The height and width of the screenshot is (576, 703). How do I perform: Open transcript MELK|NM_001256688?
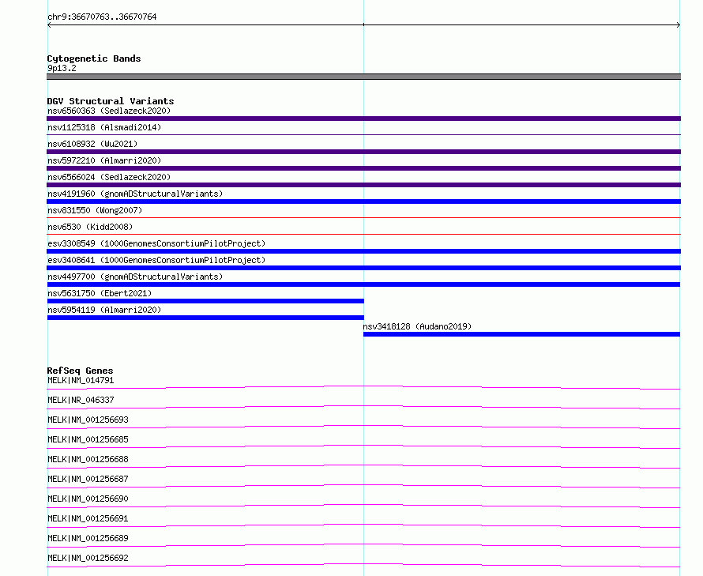pyautogui.click(x=88, y=459)
